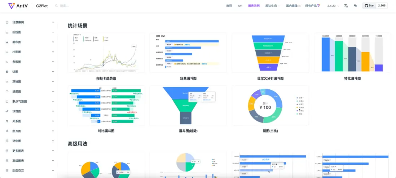
Task: Click the grid icon beside 更多图表
Action: pyautogui.click(x=7, y=151)
